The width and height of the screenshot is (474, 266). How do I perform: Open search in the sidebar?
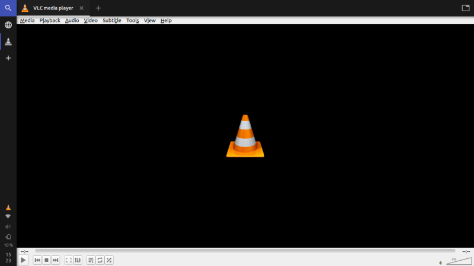tap(8, 8)
